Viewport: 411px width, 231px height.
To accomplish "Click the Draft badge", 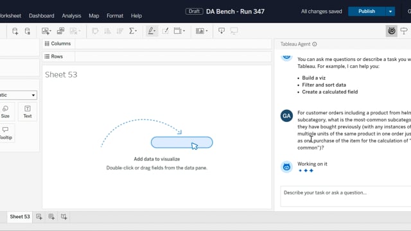I will (x=194, y=12).
